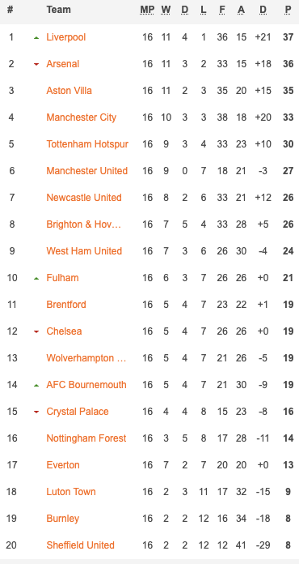The image size is (299, 564).
Task: Open the Manchester City team page
Action: pyautogui.click(x=82, y=117)
